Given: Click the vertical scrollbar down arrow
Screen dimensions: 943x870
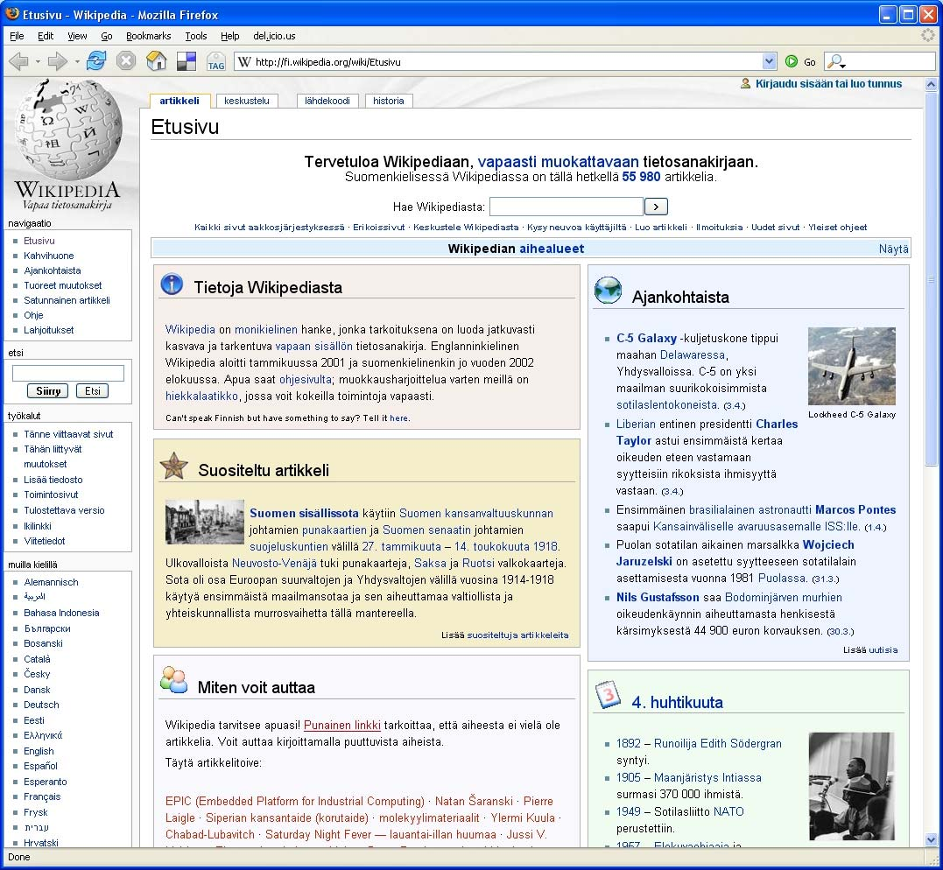Looking at the screenshot, I should coord(931,840).
